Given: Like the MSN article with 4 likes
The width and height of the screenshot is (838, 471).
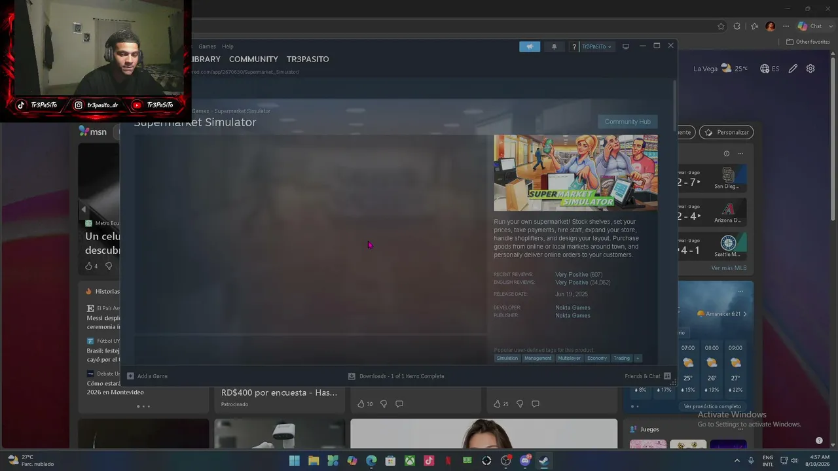Looking at the screenshot, I should pyautogui.click(x=91, y=266).
